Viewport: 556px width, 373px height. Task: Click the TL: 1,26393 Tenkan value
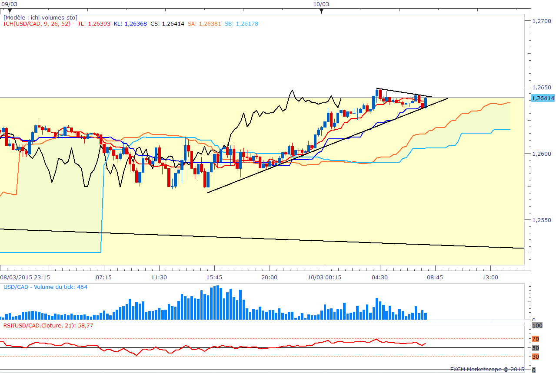point(94,24)
